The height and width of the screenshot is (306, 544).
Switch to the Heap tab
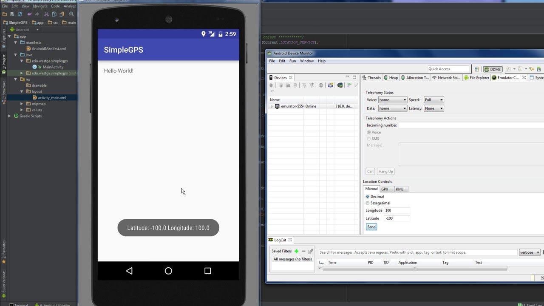coord(391,78)
